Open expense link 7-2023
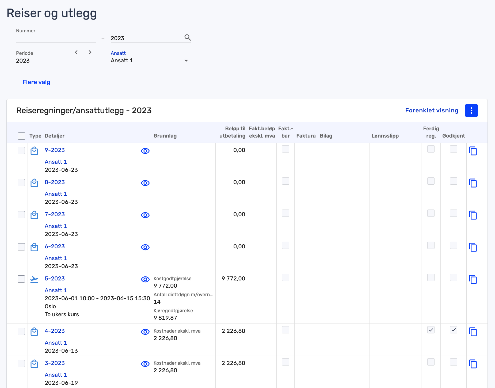 (55, 214)
